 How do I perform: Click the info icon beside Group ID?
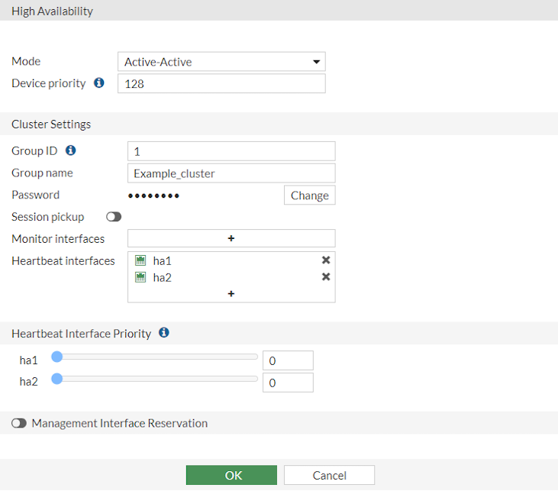pos(71,150)
